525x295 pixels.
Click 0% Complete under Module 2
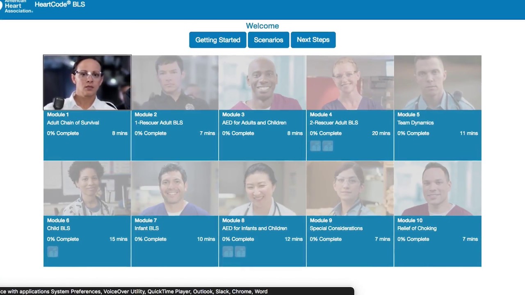[151, 133]
